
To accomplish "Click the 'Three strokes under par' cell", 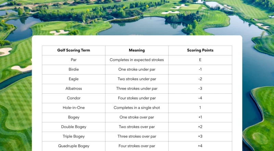I will 137,89.
